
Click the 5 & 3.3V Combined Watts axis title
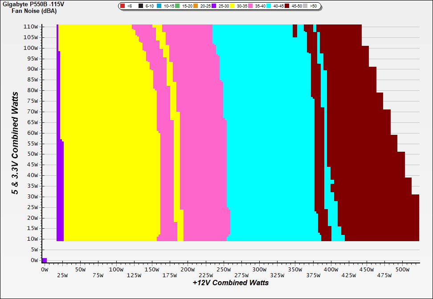coord(16,143)
